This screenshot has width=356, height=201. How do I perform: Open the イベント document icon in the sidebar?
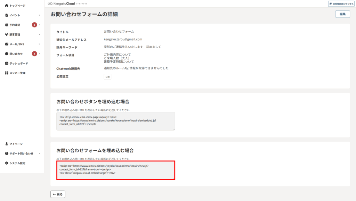coord(7,15)
